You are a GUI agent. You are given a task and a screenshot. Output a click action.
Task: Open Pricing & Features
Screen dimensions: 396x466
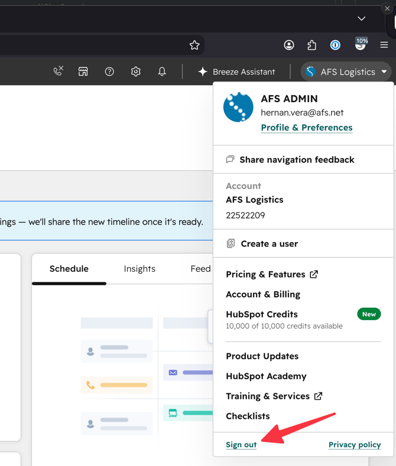pos(265,274)
